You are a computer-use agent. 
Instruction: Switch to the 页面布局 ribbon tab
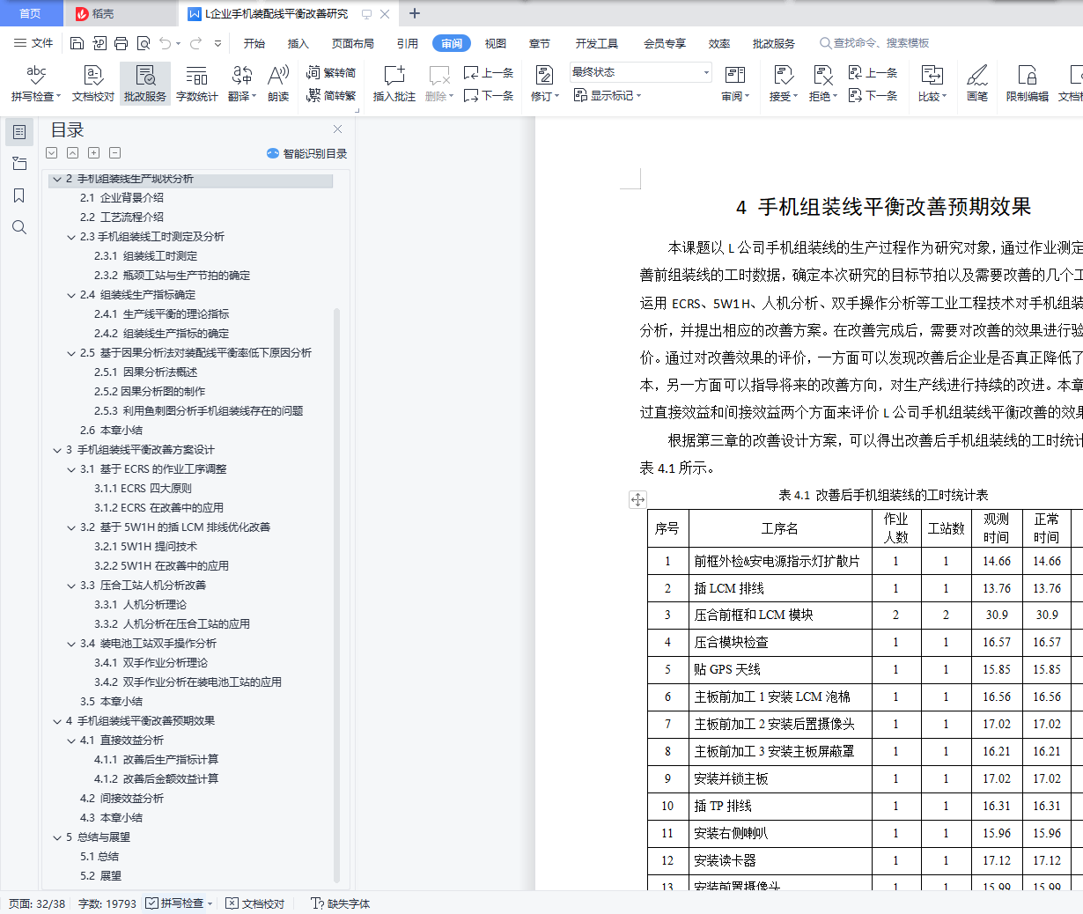pos(353,43)
